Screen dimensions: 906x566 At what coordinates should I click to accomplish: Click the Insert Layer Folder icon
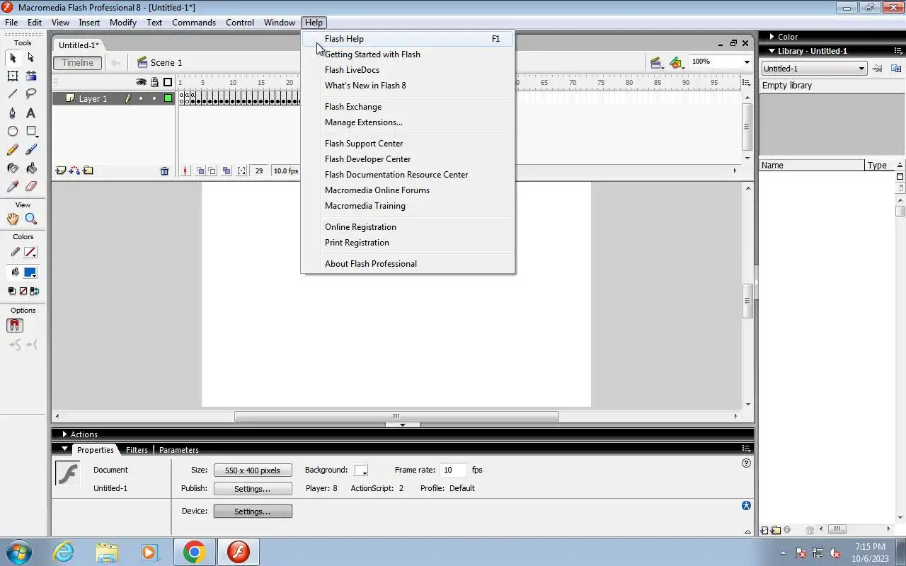click(88, 171)
